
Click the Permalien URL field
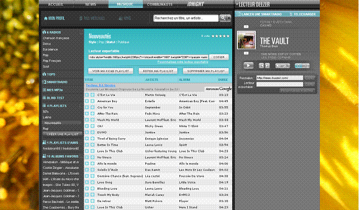280,78
